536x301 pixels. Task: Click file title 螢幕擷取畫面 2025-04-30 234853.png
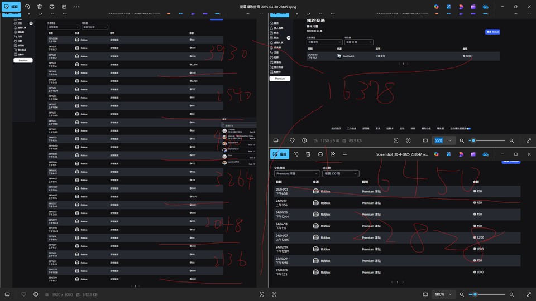[268, 7]
